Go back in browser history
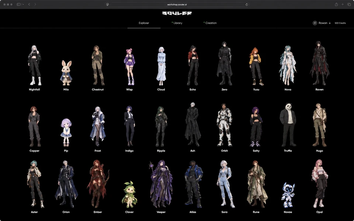354x221 pixels. click(29, 4)
